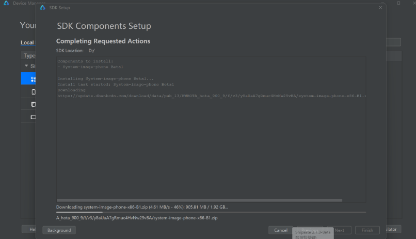Click the Downloading system-image-phone status text
Image resolution: width=416 pixels, height=239 pixels.
click(142, 207)
